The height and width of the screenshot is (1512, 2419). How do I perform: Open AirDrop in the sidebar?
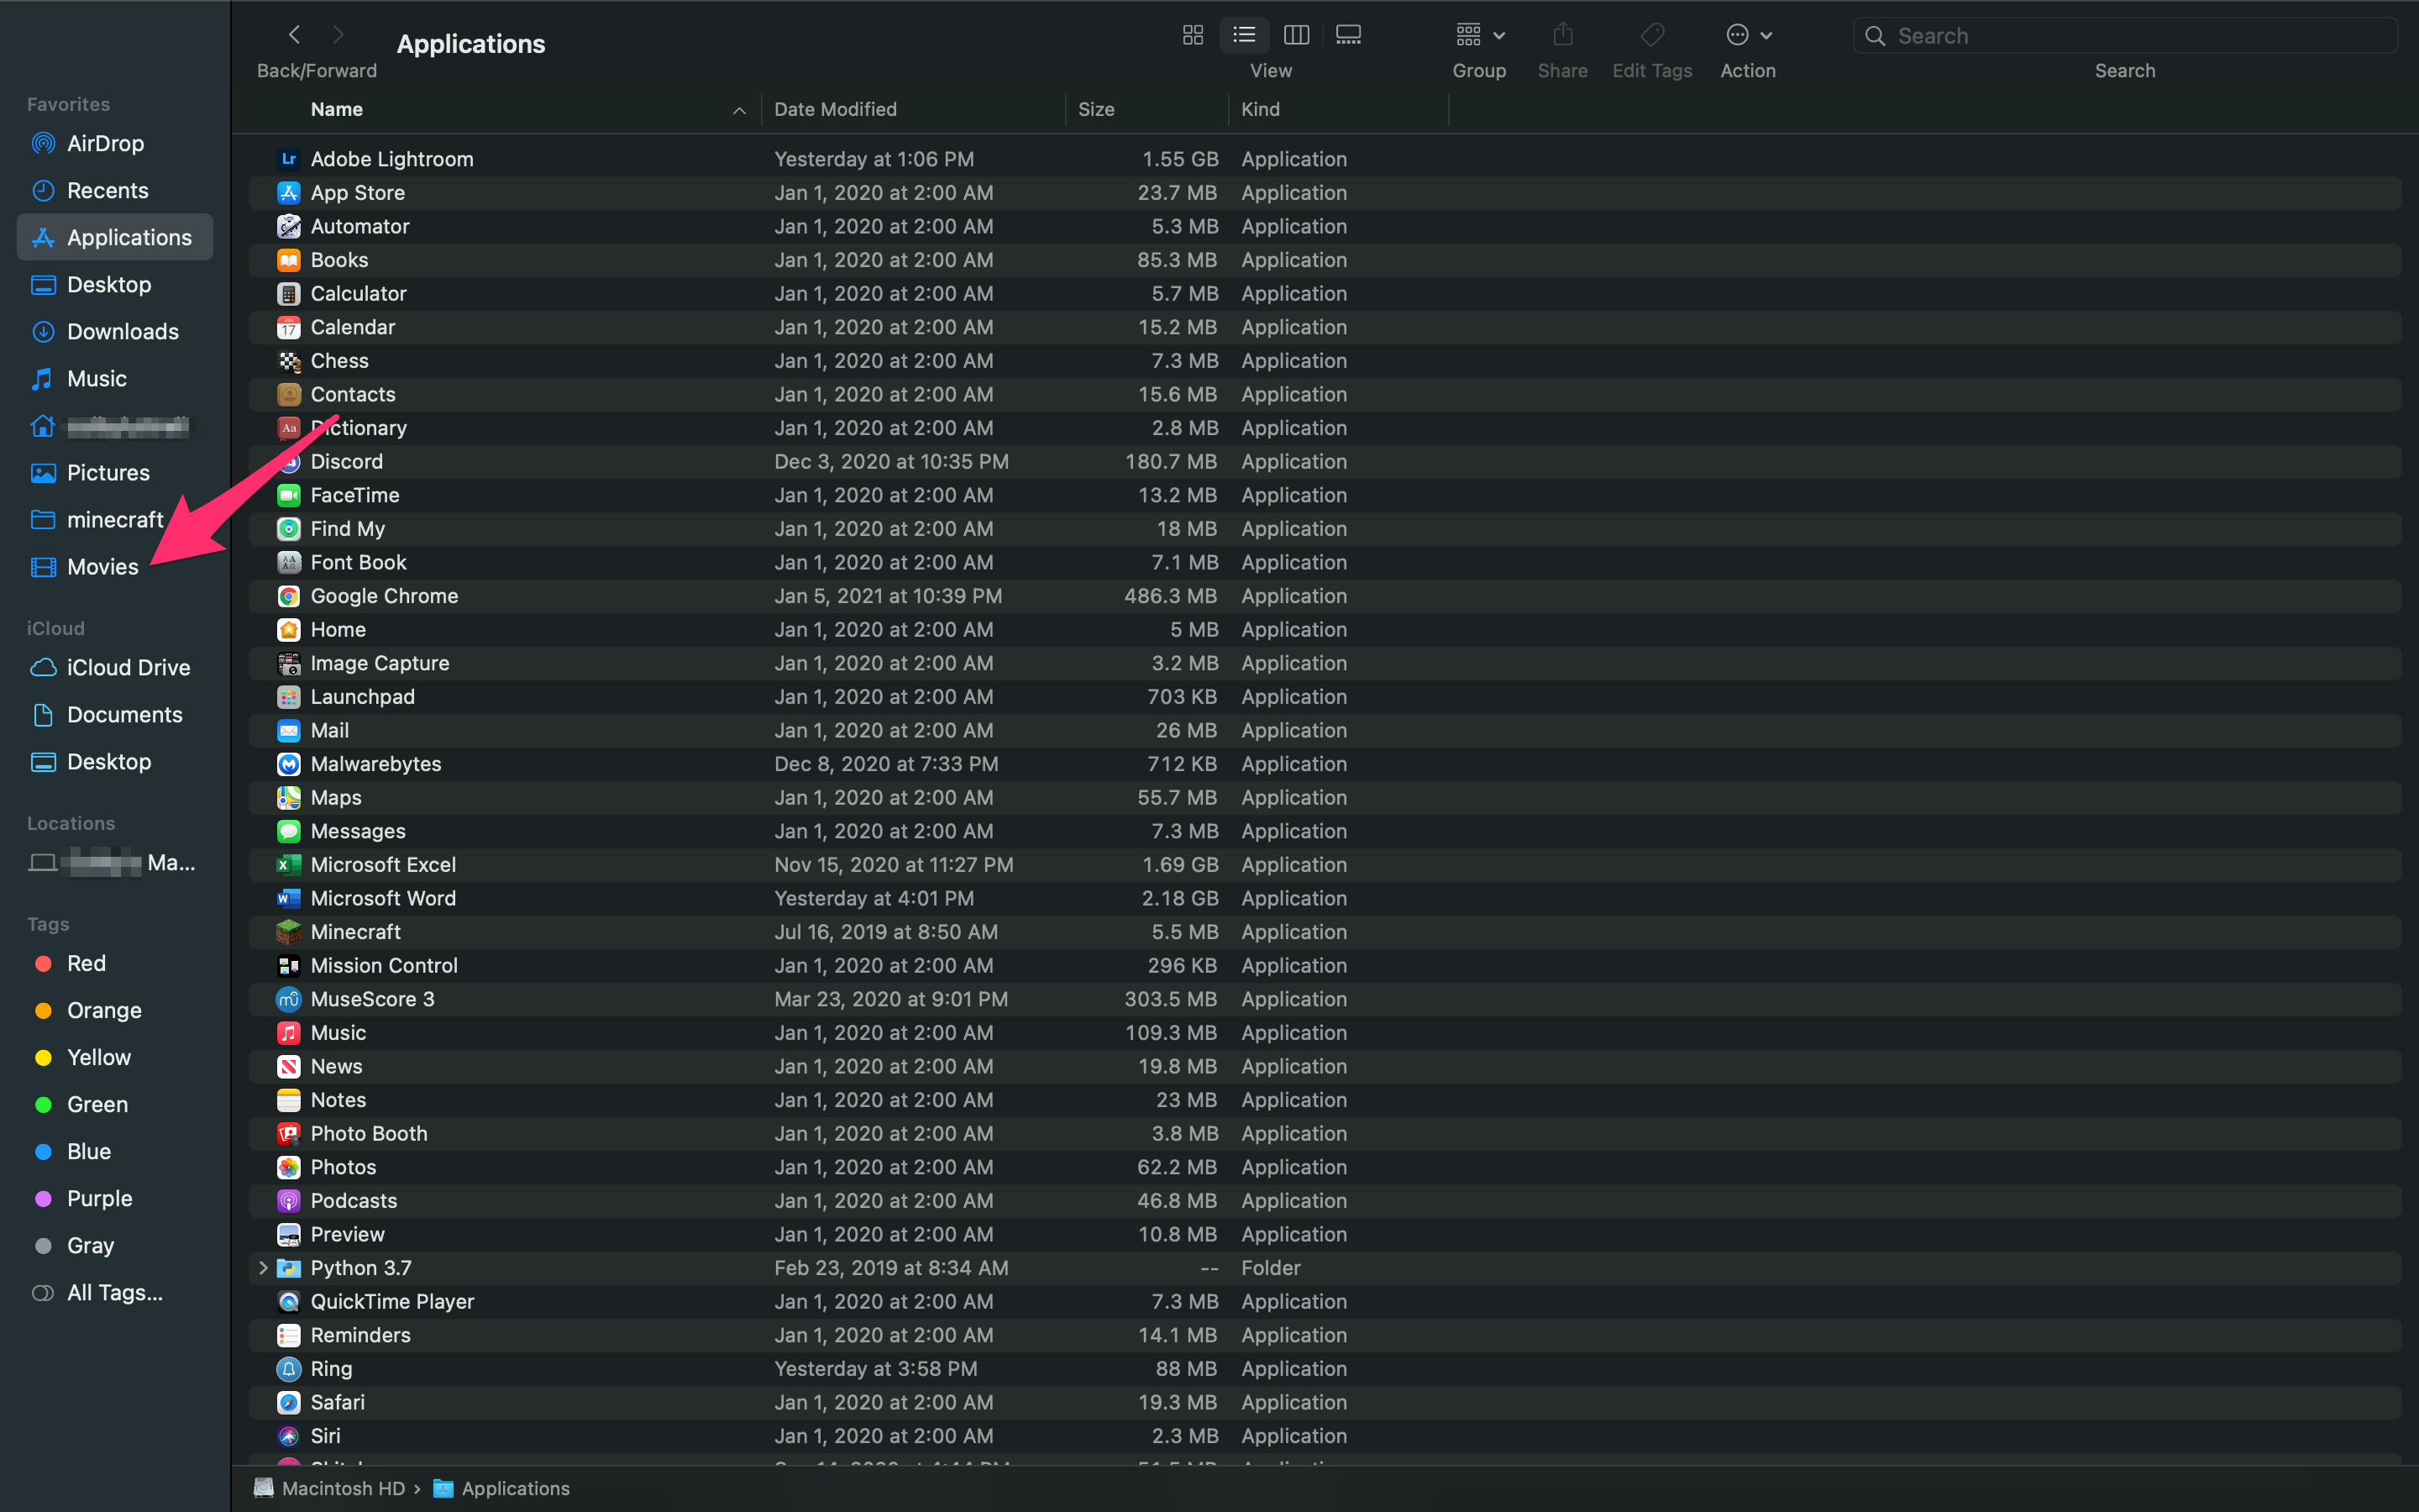(115, 143)
